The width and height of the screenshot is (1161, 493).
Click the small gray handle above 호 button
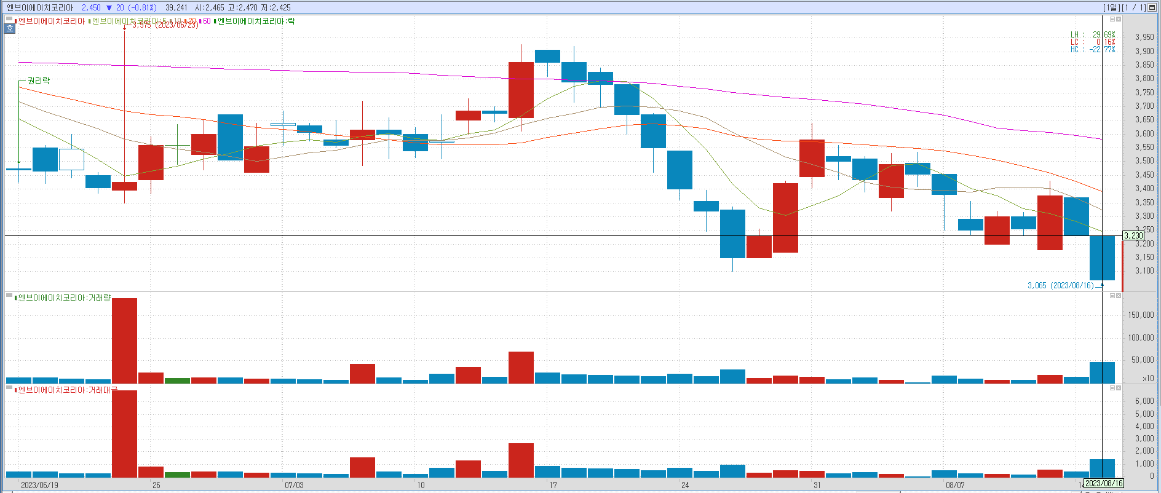9,20
